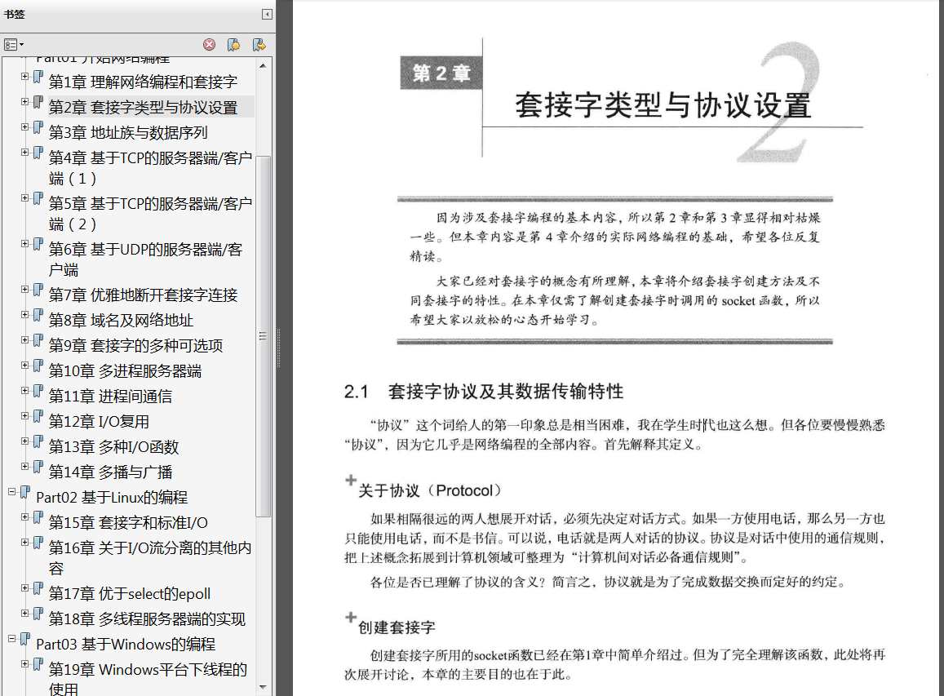Image resolution: width=944 pixels, height=696 pixels.
Task: Click bookmarks panel scroll-down arrow
Action: [263, 687]
